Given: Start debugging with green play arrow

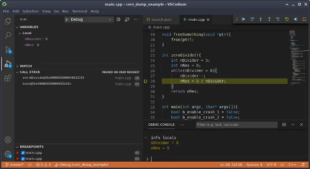Looking at the screenshot, I should pyautogui.click(x=67, y=19).
